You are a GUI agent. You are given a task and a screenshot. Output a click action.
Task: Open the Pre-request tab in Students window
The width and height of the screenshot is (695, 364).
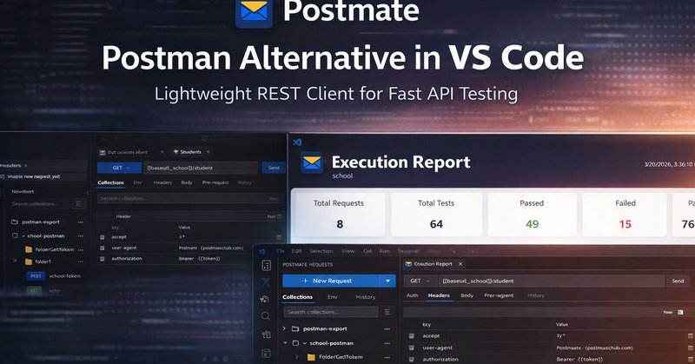(215, 182)
